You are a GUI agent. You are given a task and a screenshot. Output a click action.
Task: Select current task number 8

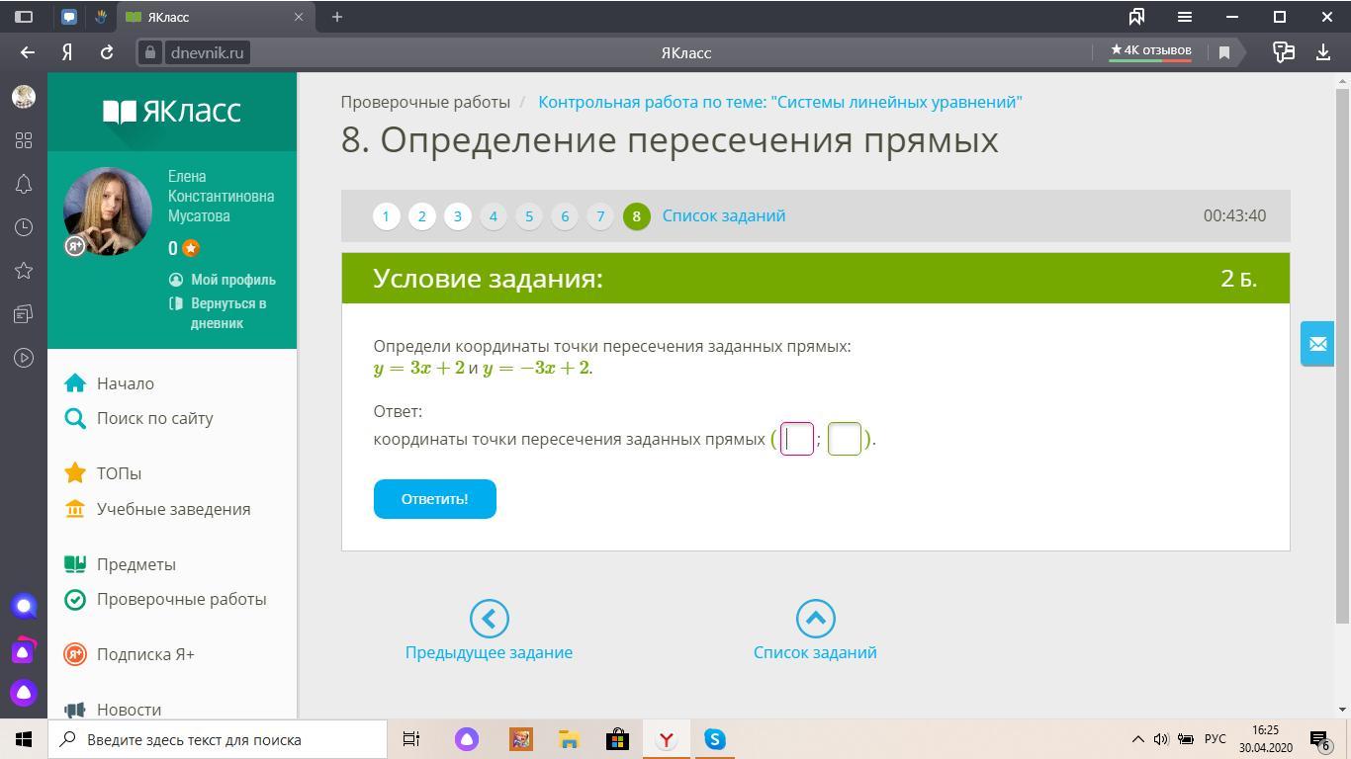(x=636, y=215)
